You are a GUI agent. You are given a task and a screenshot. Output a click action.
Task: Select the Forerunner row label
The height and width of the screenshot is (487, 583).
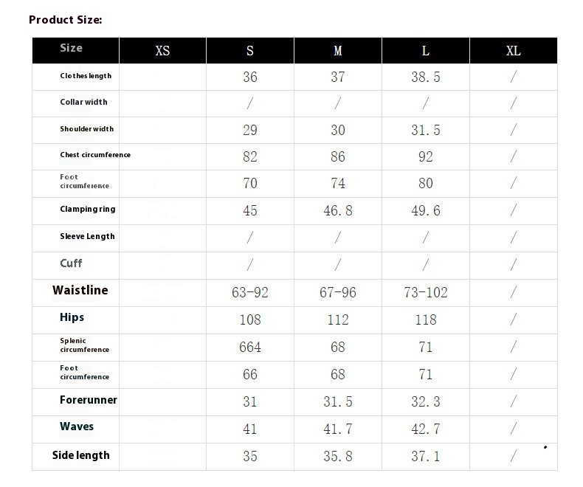(x=89, y=400)
